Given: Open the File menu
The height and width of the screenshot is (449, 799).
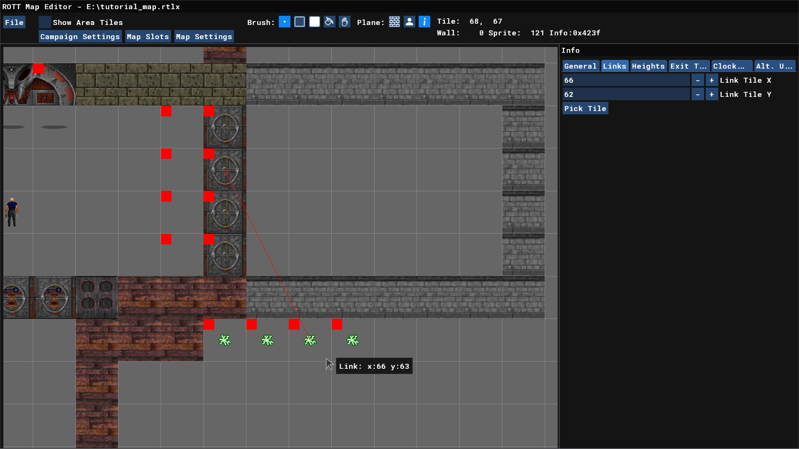Looking at the screenshot, I should tap(14, 22).
